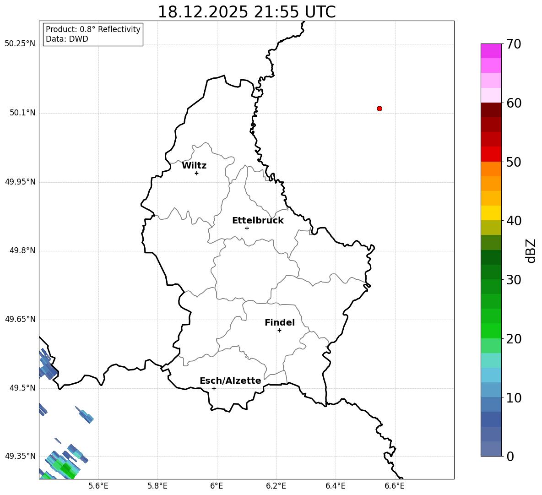This screenshot has width=542, height=495.
Task: Click the 20 tick on colorbar
Action: 514,339
